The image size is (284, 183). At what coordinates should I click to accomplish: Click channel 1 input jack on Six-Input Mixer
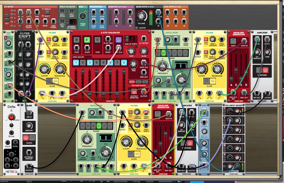230,111
